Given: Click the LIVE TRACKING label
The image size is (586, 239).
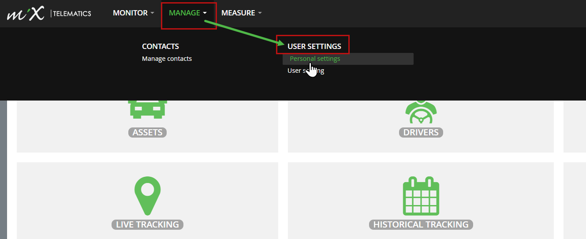Looking at the screenshot, I should coord(147,224).
